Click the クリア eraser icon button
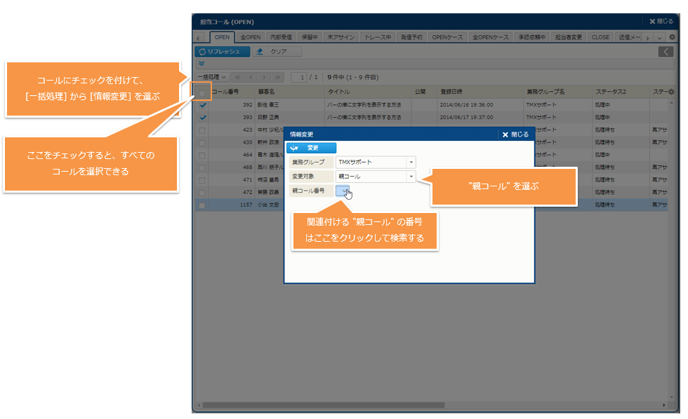 pos(277,52)
